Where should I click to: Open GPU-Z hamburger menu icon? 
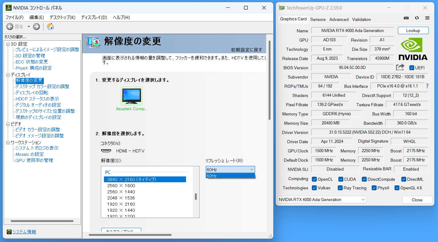coord(427,18)
